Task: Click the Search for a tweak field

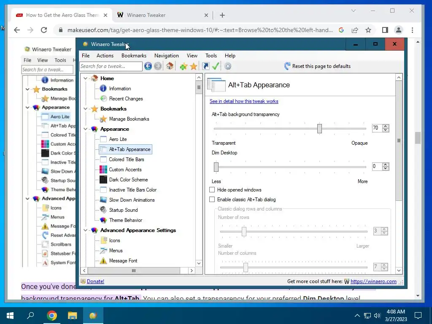Action: [111, 66]
